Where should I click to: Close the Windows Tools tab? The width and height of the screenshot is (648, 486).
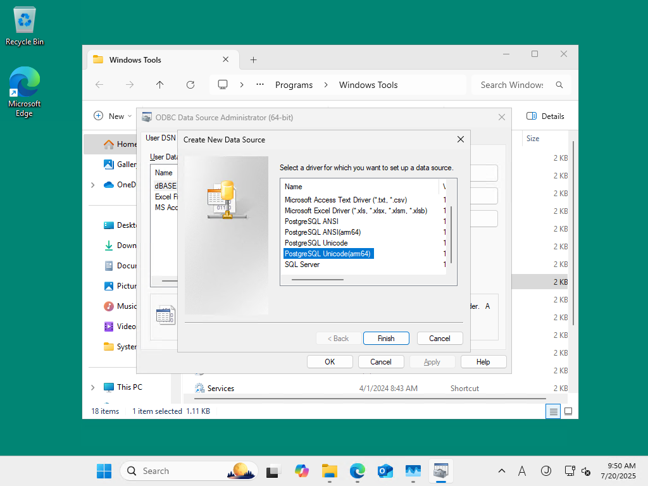click(226, 59)
